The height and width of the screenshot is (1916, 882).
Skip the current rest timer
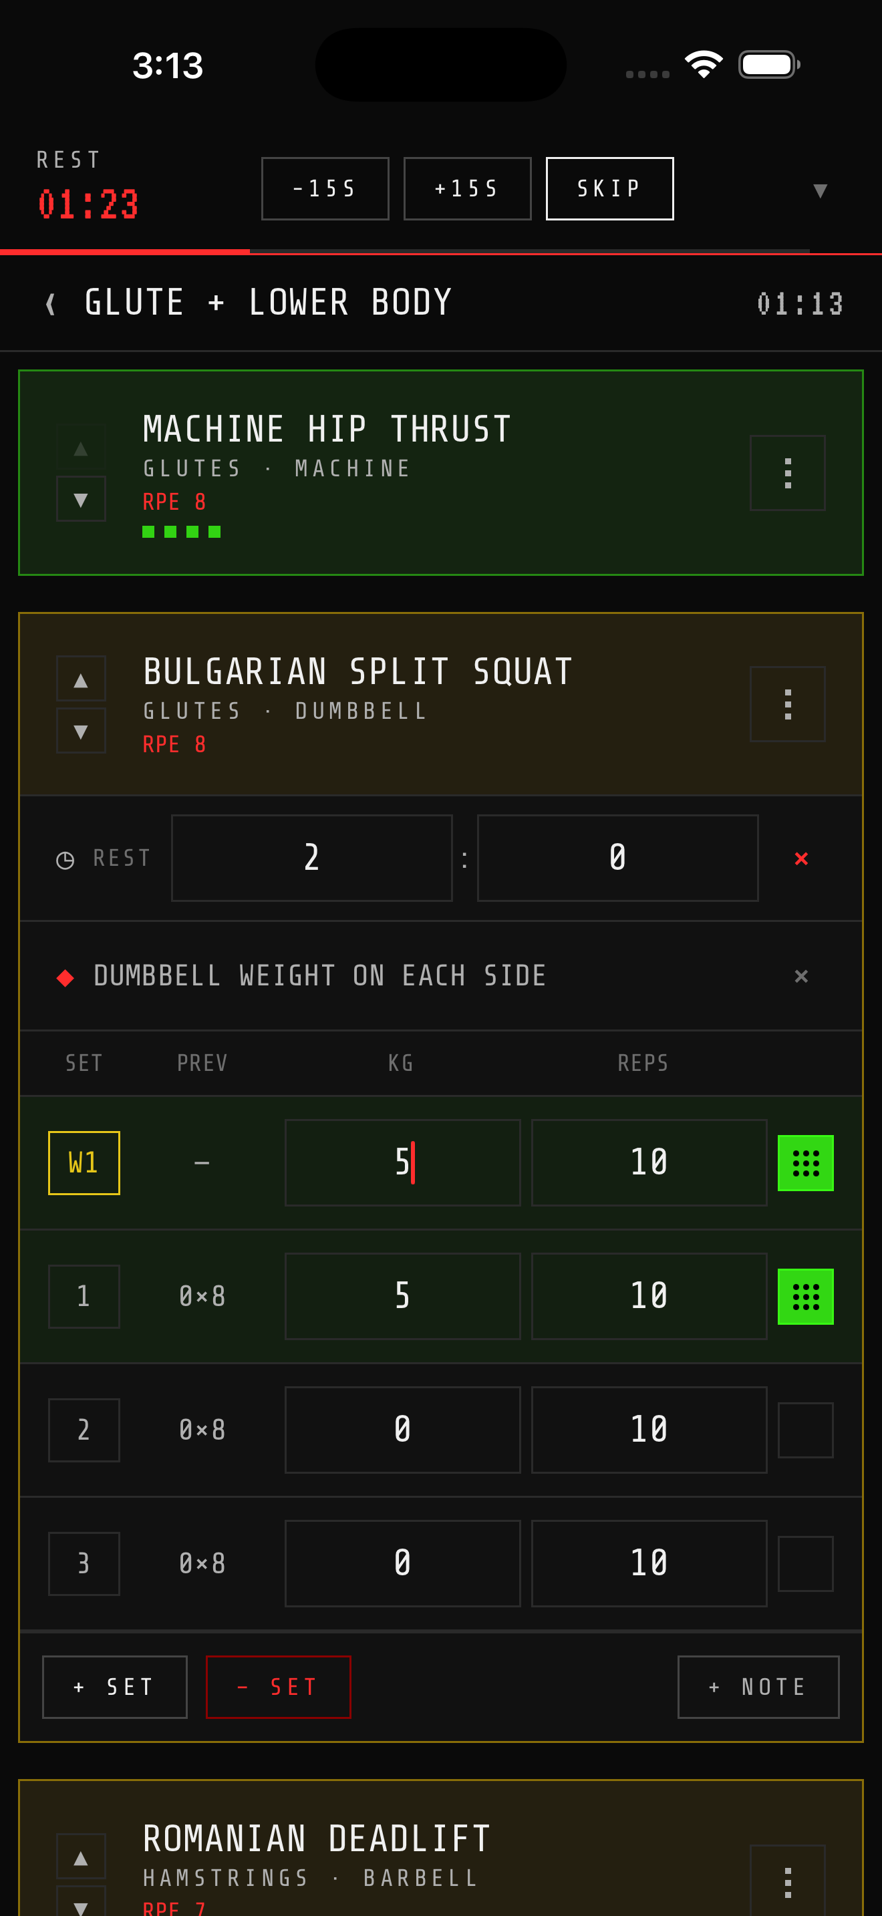(x=608, y=188)
